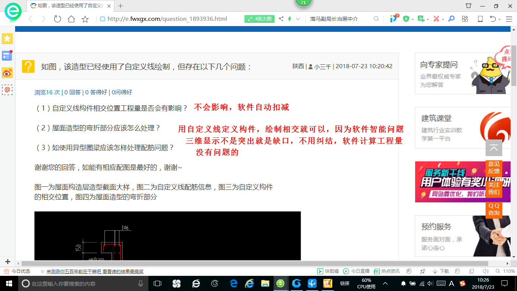
Task: Open the share icon in address bar
Action: coord(281,19)
